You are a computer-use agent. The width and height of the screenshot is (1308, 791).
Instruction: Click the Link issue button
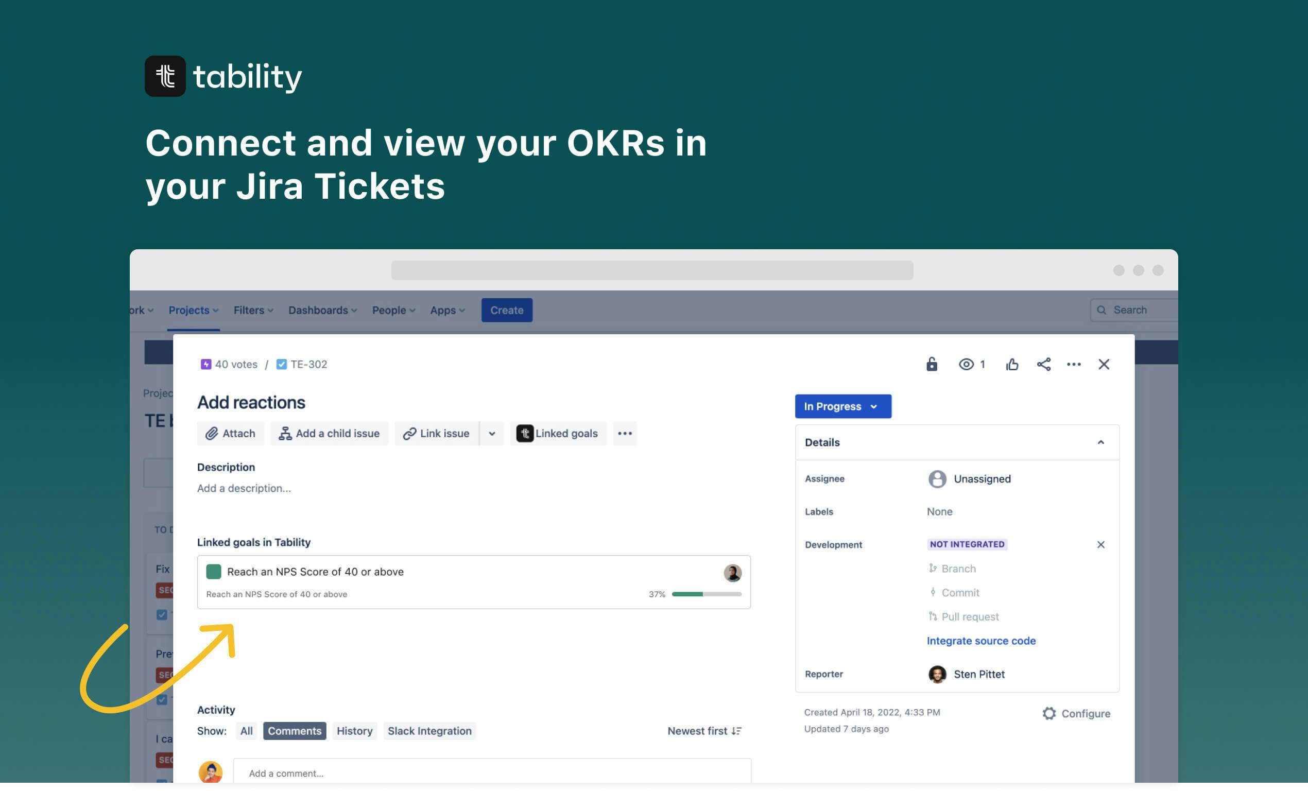[436, 433]
